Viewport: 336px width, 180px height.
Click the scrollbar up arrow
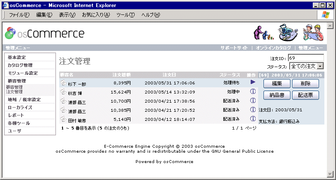click(330, 26)
